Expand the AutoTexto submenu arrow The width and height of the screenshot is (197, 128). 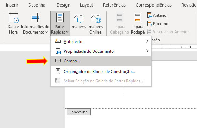coord(147,41)
